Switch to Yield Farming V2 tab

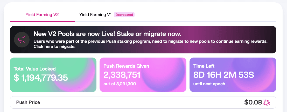pyautogui.click(x=42, y=15)
